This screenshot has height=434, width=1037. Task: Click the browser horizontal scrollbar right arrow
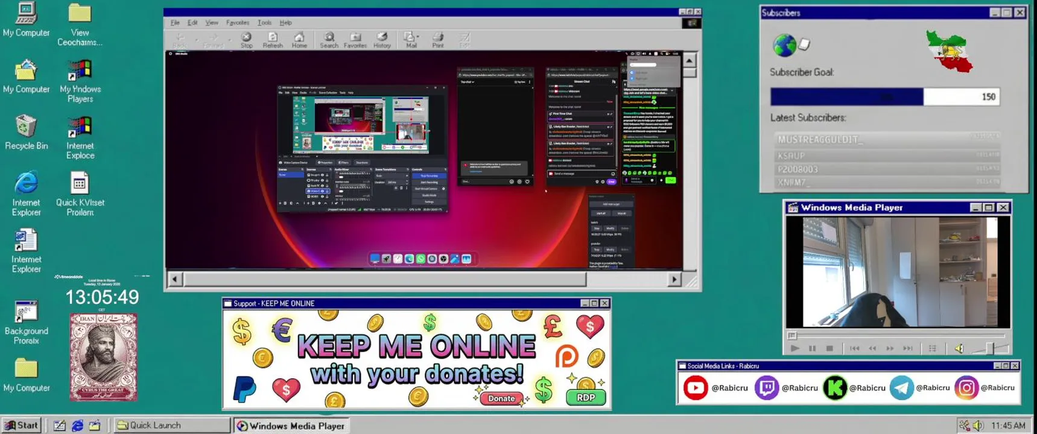point(674,279)
